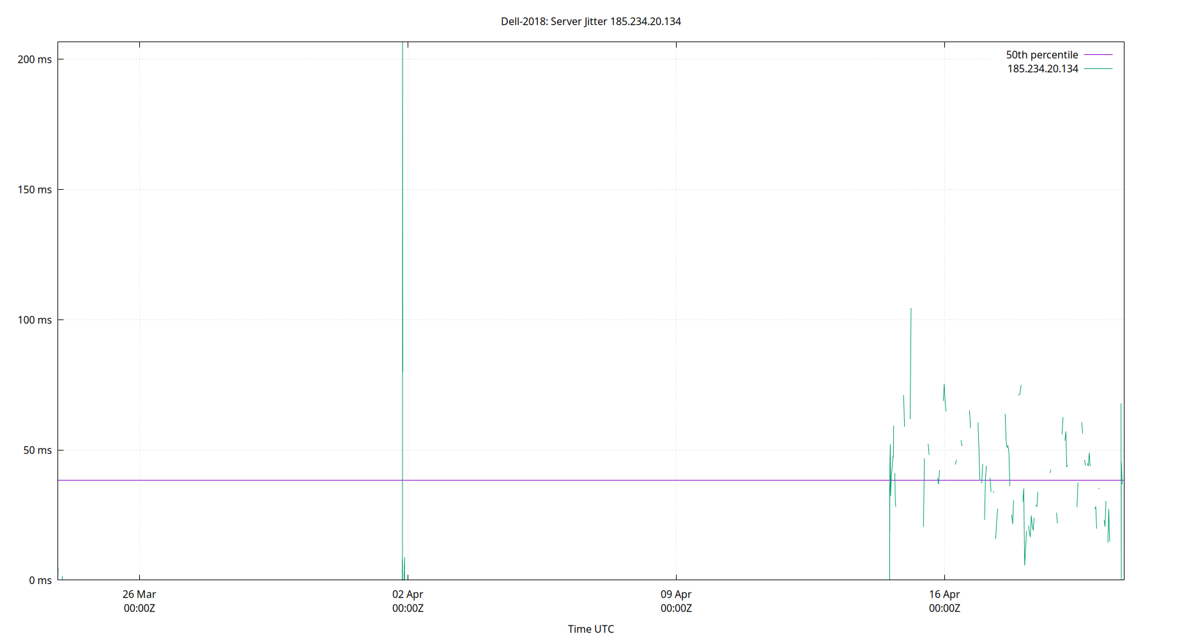This screenshot has width=1182, height=639.
Task: Click the '150 ms' y-axis label
Action: point(35,190)
